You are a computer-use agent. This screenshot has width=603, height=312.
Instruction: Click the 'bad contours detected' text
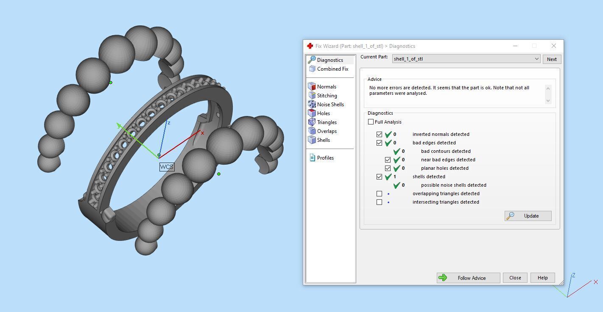(x=446, y=151)
